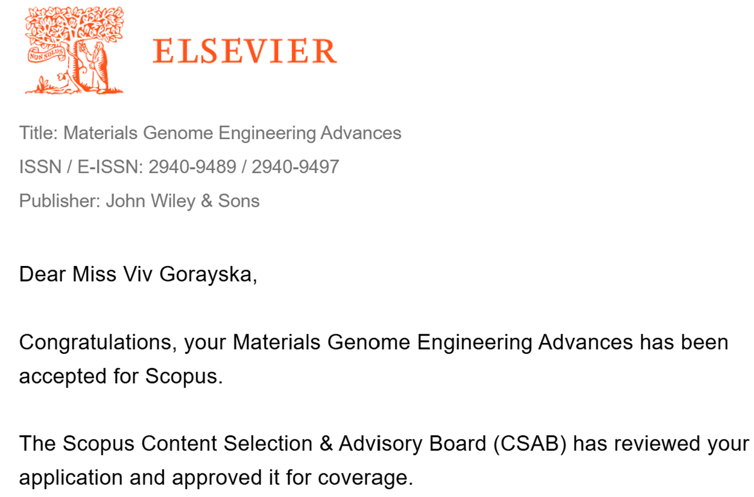Click the "Title:" label
The image size is (754, 497).
[39, 133]
